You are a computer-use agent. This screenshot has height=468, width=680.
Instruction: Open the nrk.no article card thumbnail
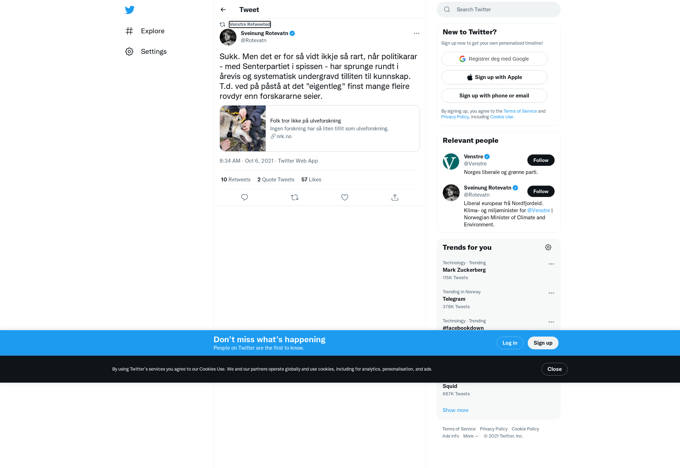pos(243,128)
